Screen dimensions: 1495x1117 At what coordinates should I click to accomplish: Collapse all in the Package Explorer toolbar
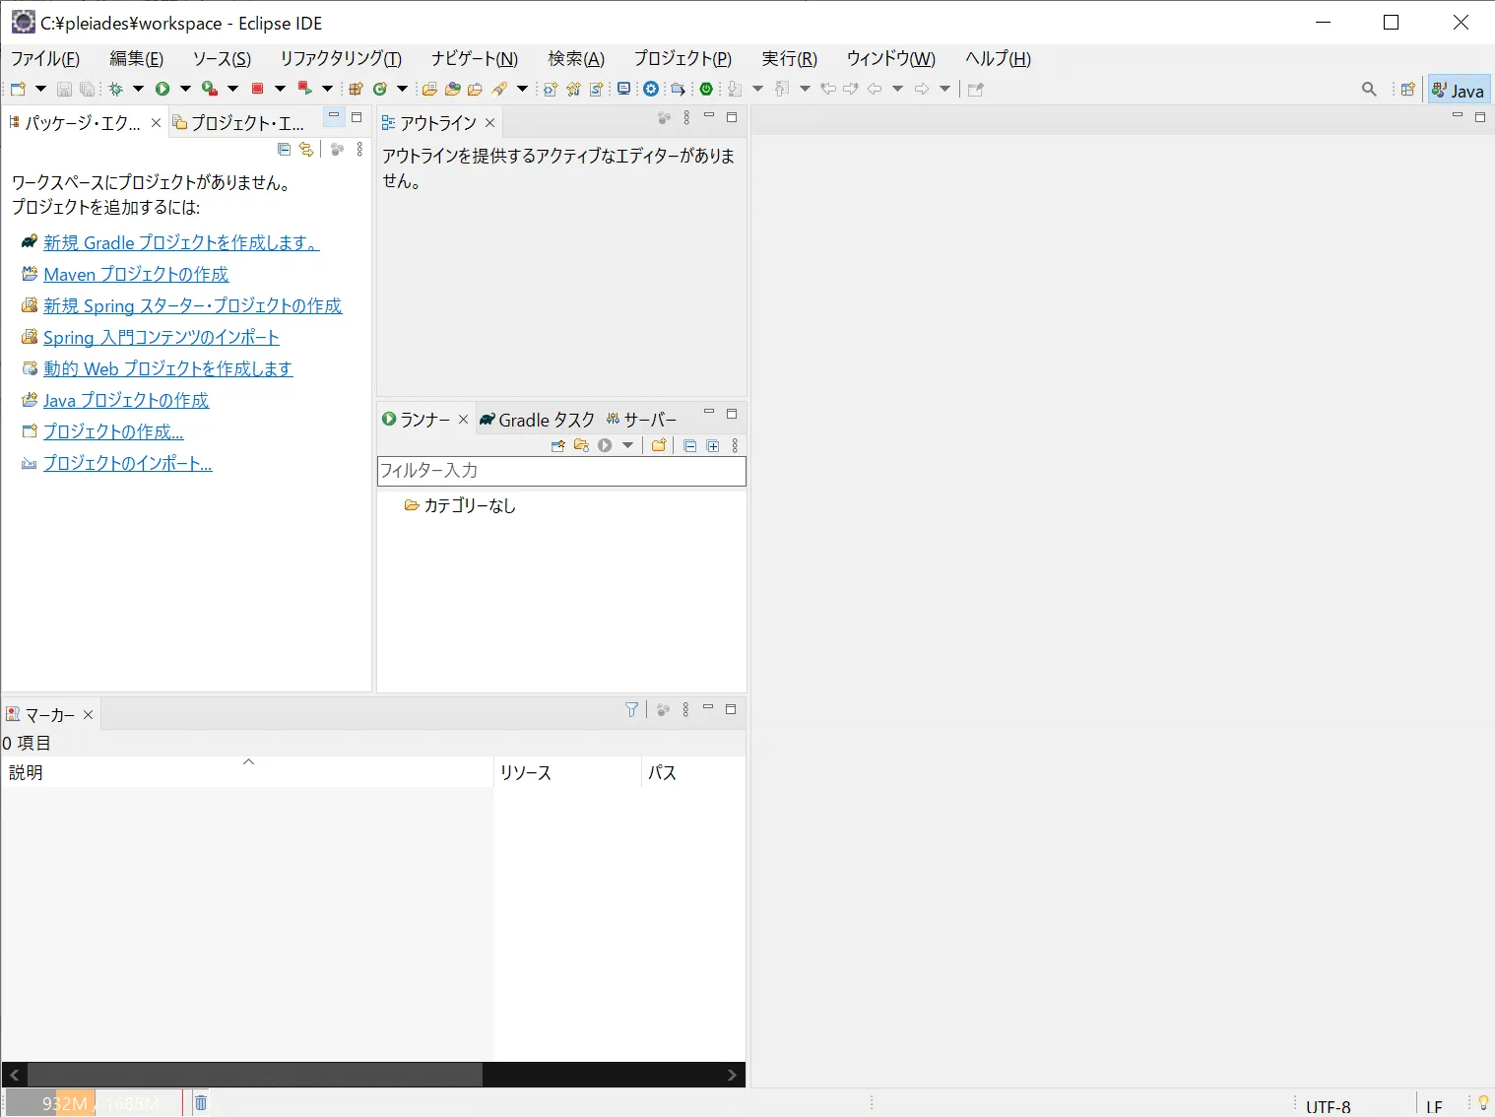point(284,150)
